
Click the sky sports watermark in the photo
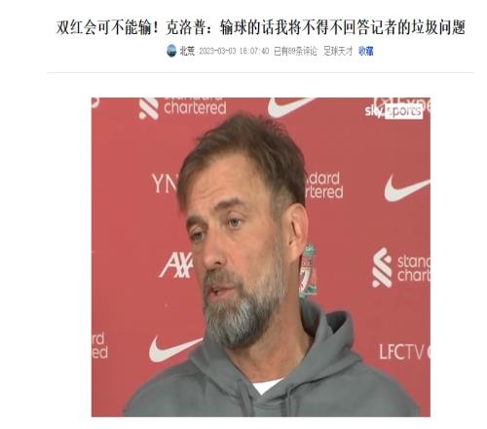point(393,111)
